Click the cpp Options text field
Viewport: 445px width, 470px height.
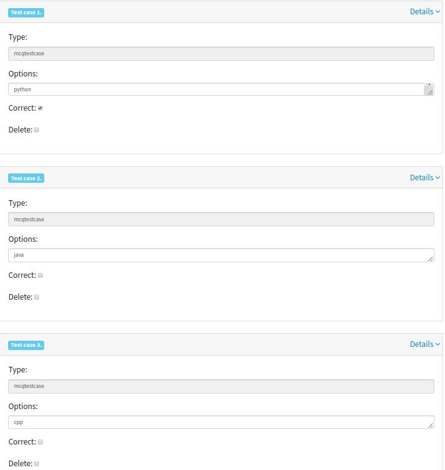tap(221, 422)
